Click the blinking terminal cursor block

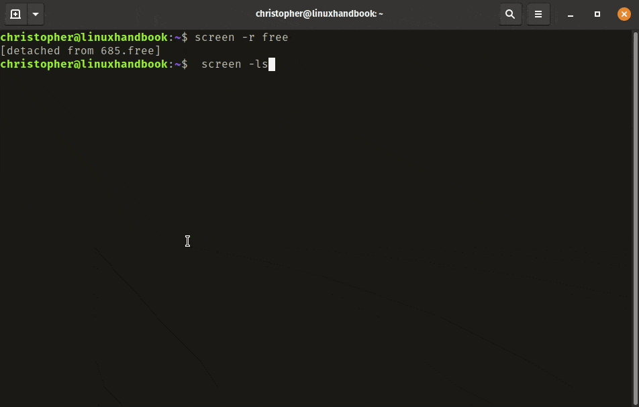[273, 64]
